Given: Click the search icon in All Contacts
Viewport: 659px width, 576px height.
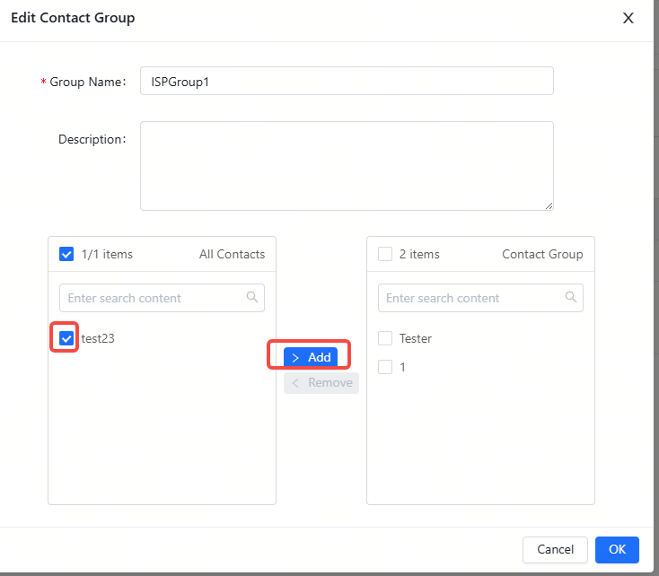Looking at the screenshot, I should 252,298.
